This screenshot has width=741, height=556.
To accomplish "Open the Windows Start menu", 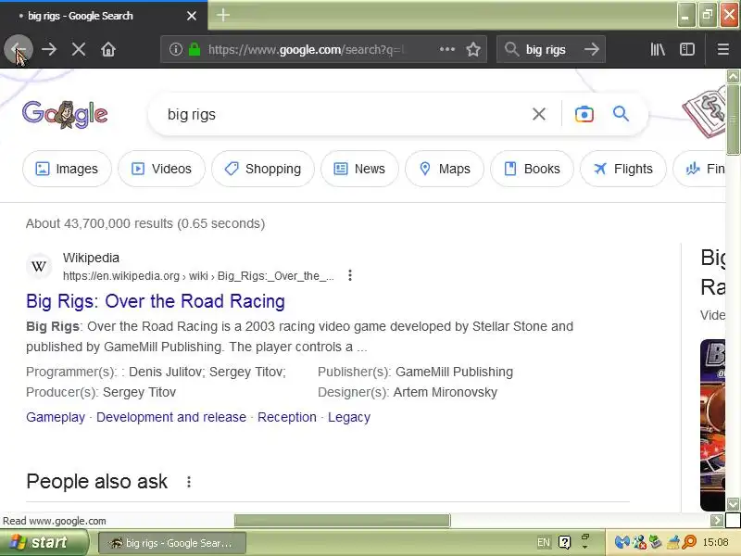I will tap(44, 542).
